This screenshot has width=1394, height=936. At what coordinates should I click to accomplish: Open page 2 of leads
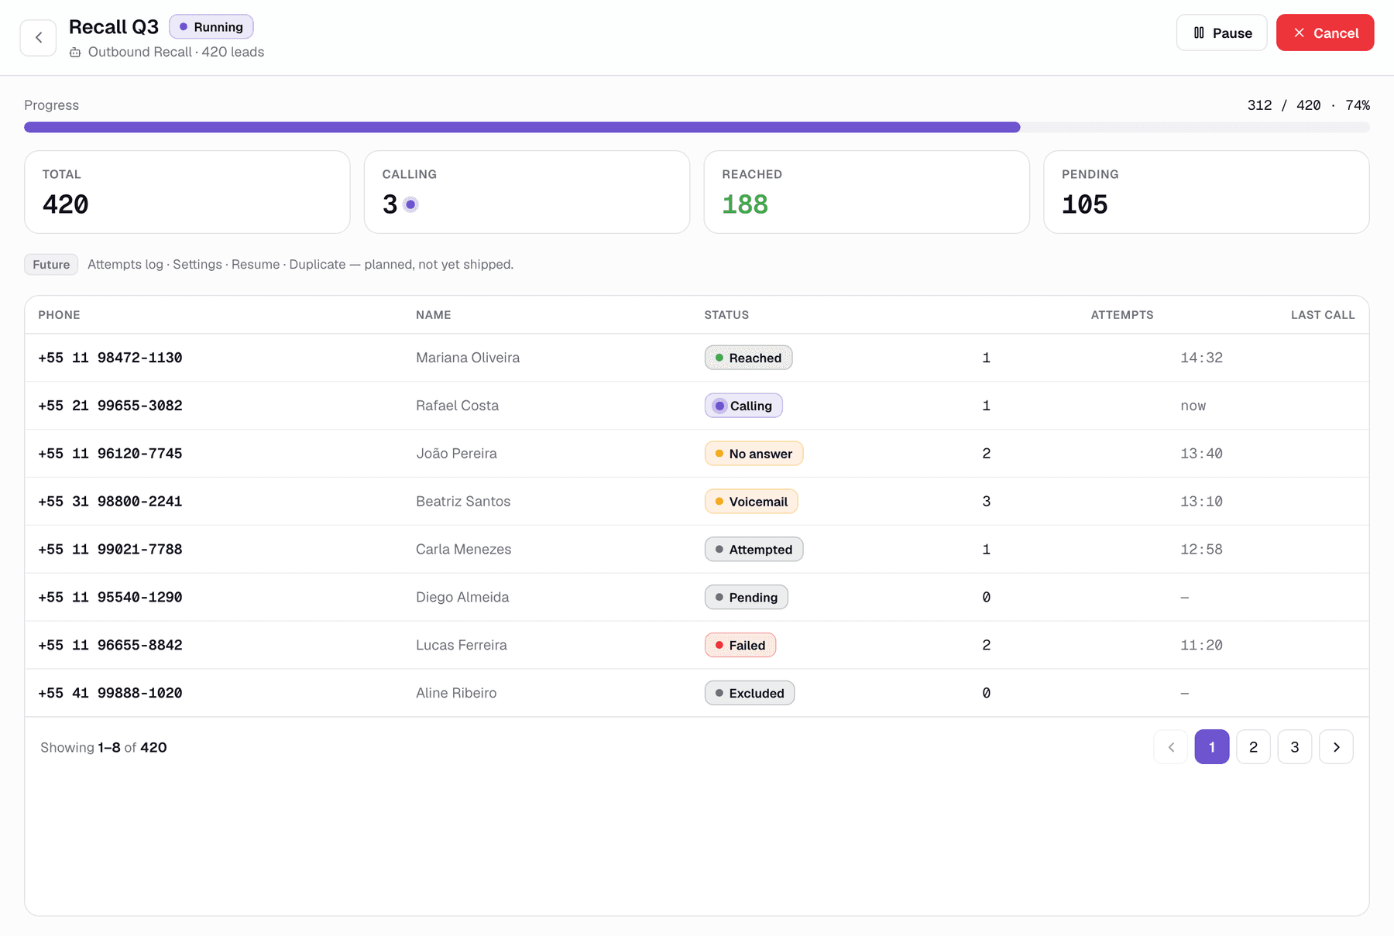[x=1253, y=747]
